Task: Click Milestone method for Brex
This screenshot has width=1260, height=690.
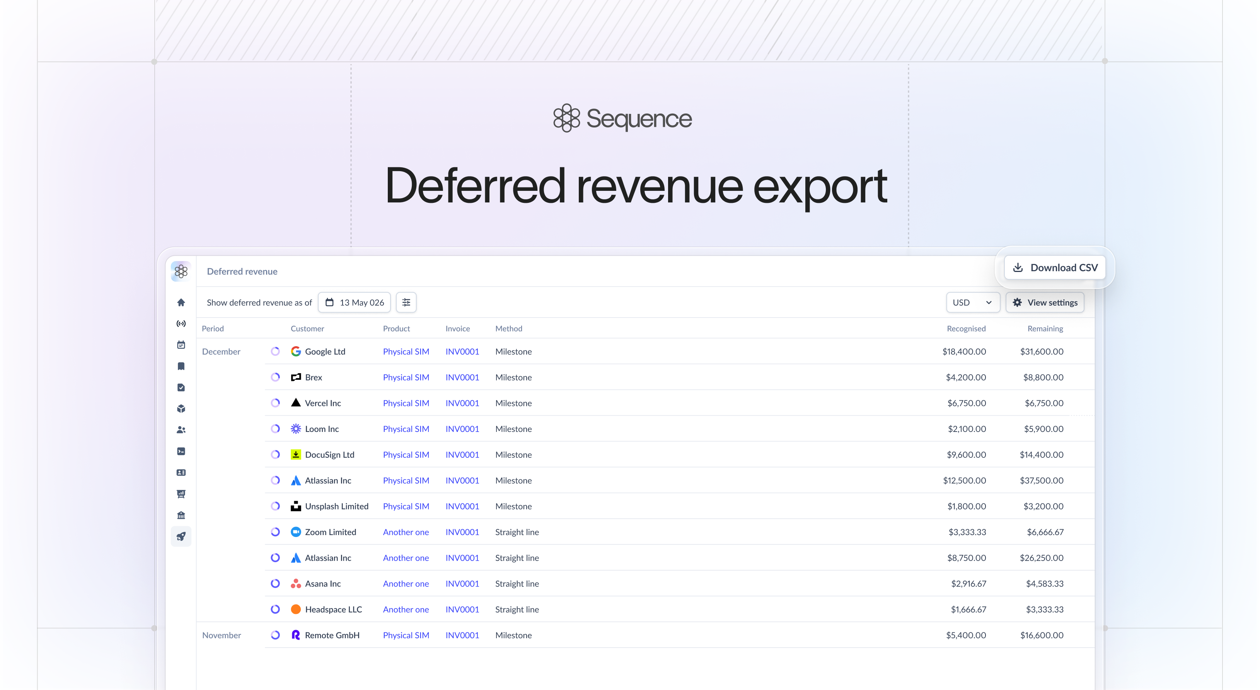Action: click(513, 377)
